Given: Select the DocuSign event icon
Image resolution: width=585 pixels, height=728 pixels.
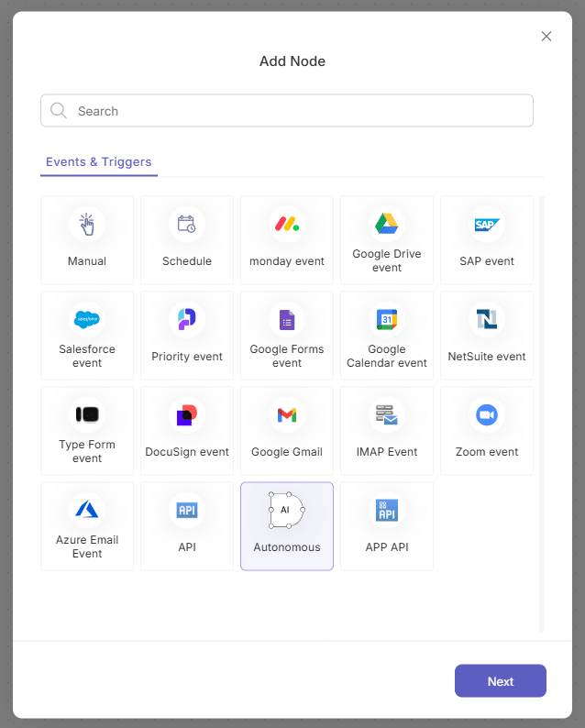Looking at the screenshot, I should click(187, 414).
